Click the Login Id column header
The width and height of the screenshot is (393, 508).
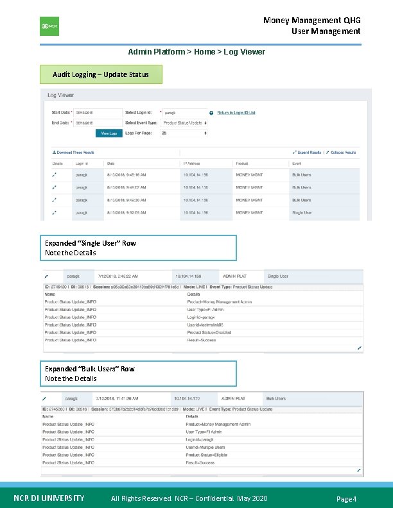pos(82,164)
